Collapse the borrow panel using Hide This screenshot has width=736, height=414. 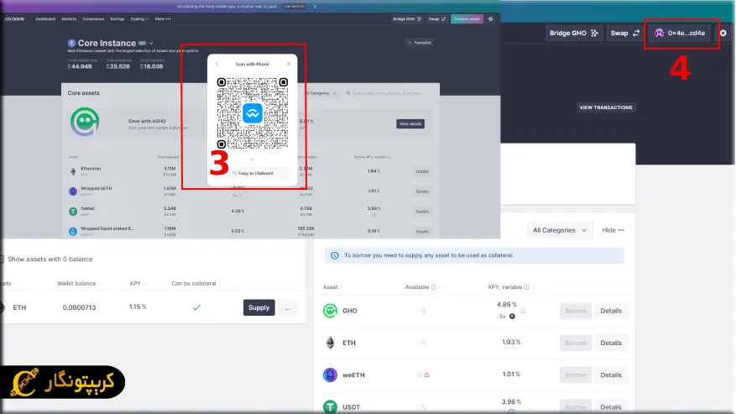coord(613,230)
